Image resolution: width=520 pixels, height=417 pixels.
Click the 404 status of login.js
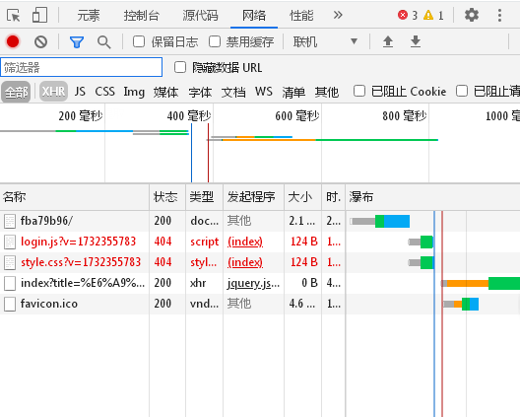click(x=162, y=242)
